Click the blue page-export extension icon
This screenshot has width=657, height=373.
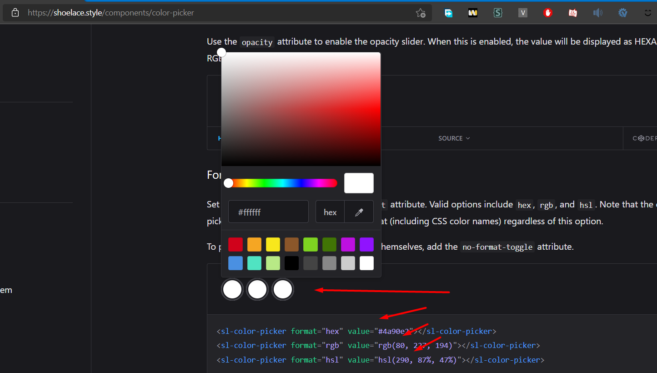click(448, 13)
